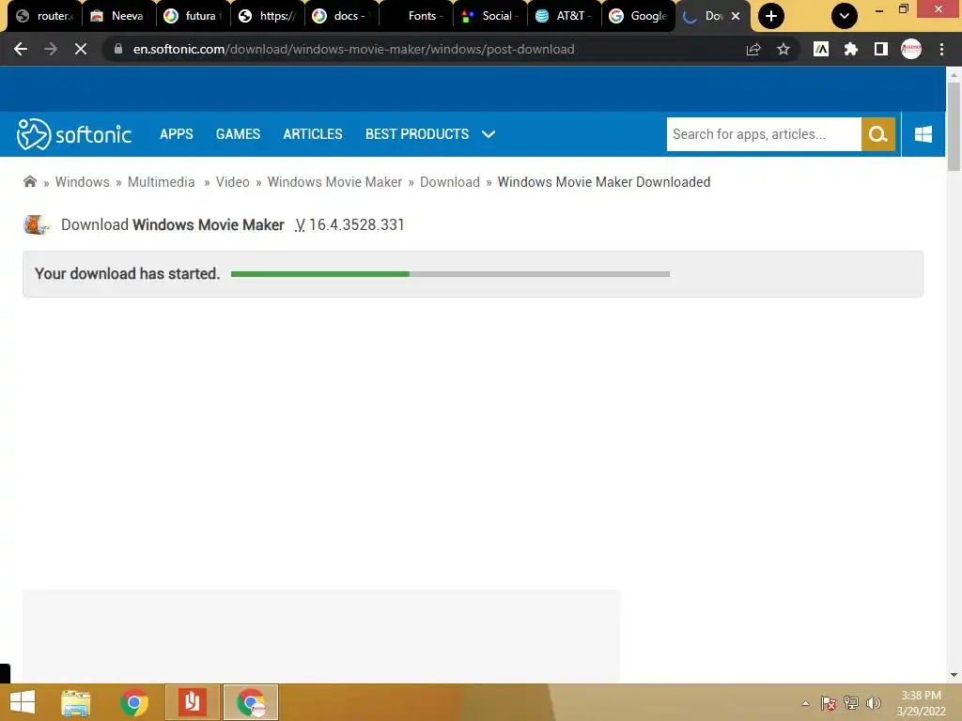Open the Download breadcrumb link

pyautogui.click(x=450, y=182)
